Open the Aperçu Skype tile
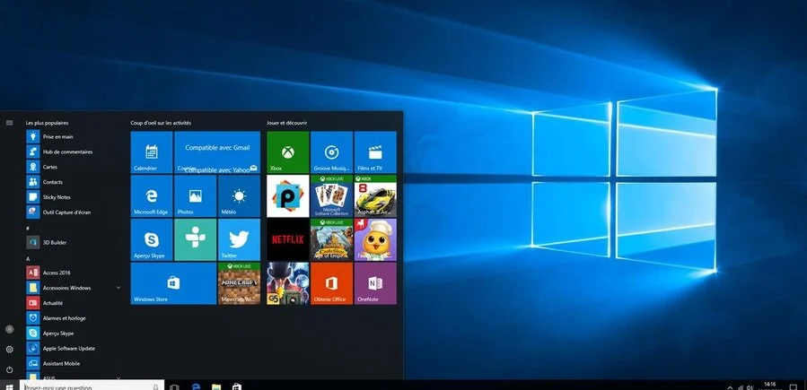The image size is (807, 390). 152,239
